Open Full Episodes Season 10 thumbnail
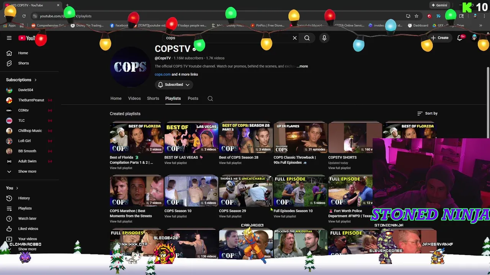This screenshot has width=490, height=275. (x=300, y=191)
